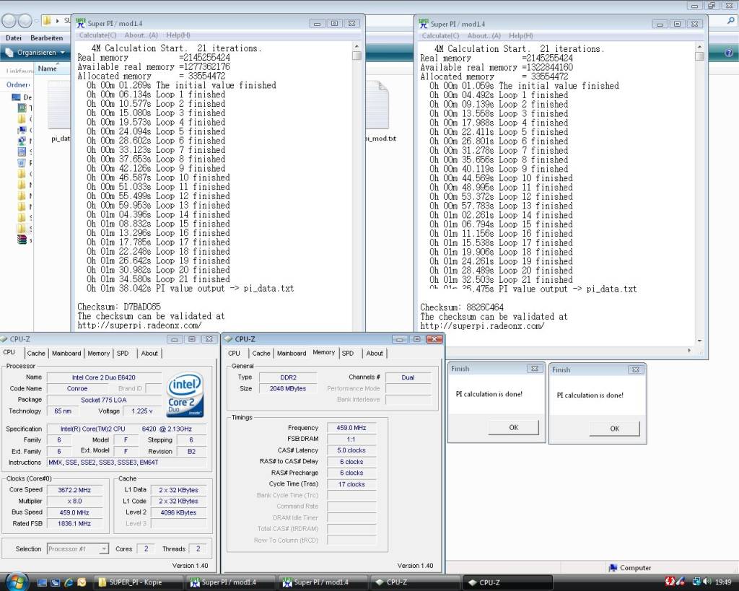Launch Internet Explorer from quick launch

coord(69,582)
